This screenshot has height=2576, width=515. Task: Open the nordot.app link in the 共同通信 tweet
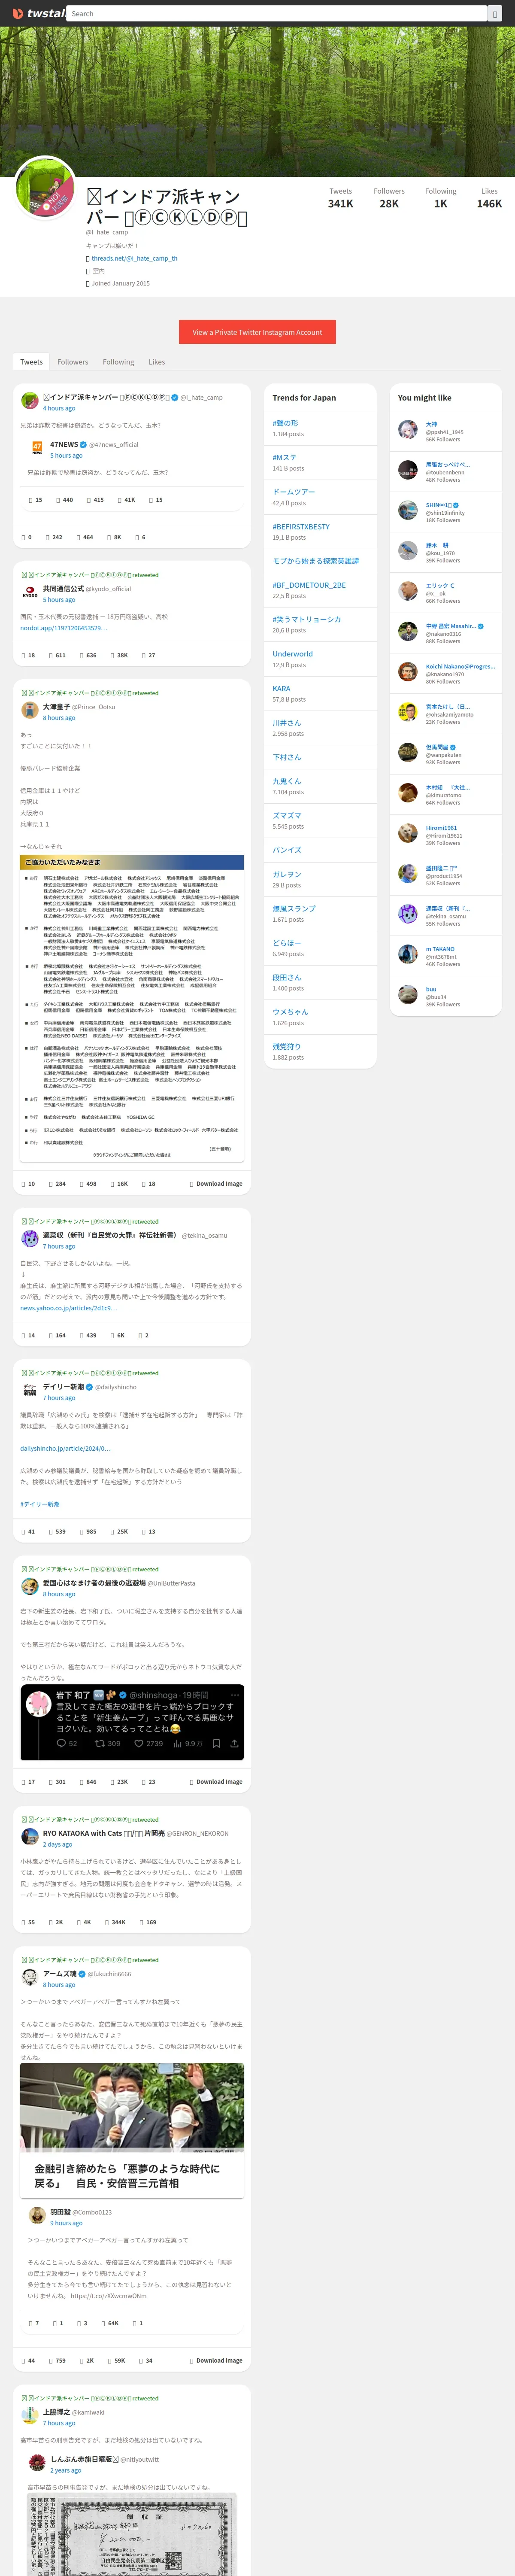[x=63, y=628]
